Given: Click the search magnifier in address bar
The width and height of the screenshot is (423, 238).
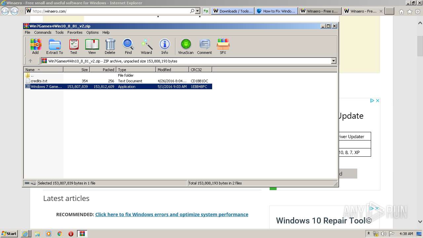Looking at the screenshot, I should coord(192,11).
